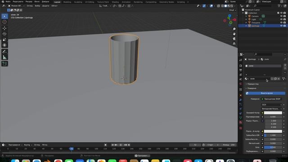Viewport: 288px width, 162px height.
Task: Toggle render camera icon for Camera row
Action: pos(284,16)
